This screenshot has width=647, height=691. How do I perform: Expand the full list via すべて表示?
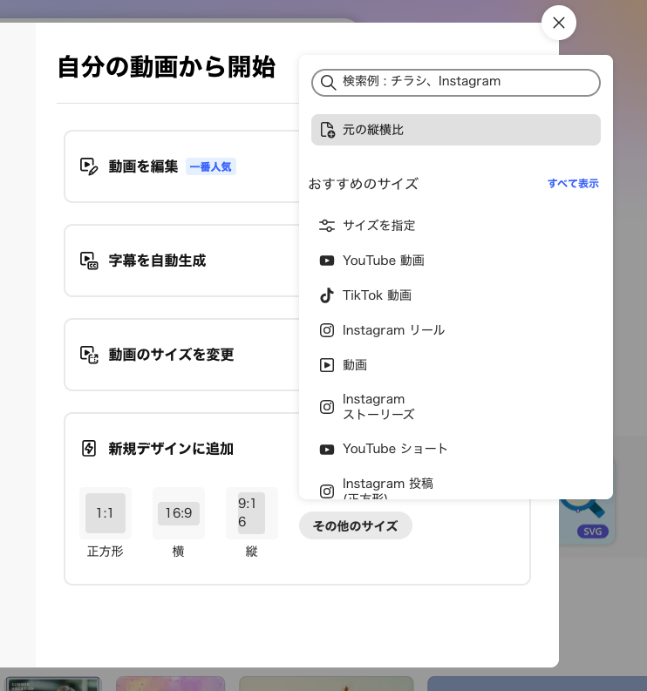(573, 184)
